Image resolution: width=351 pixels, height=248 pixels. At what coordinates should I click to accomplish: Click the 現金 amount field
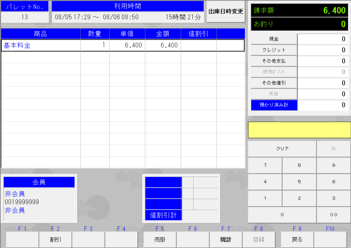pyautogui.click(x=323, y=39)
